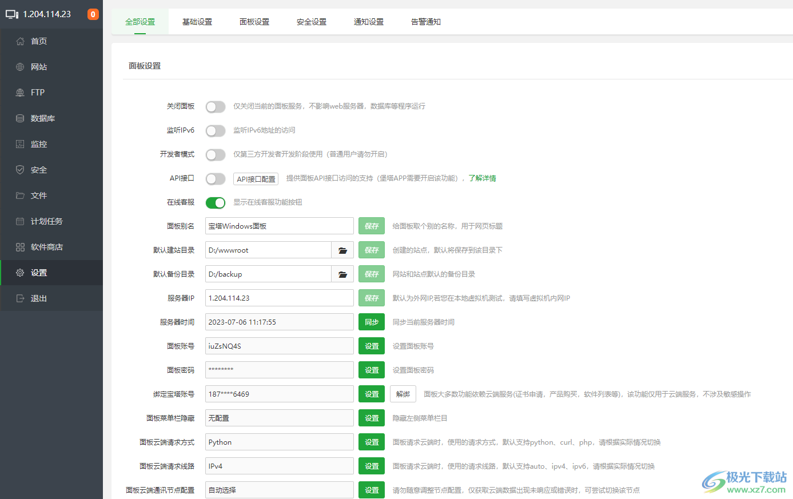Save the 服务器IP value

(x=372, y=298)
